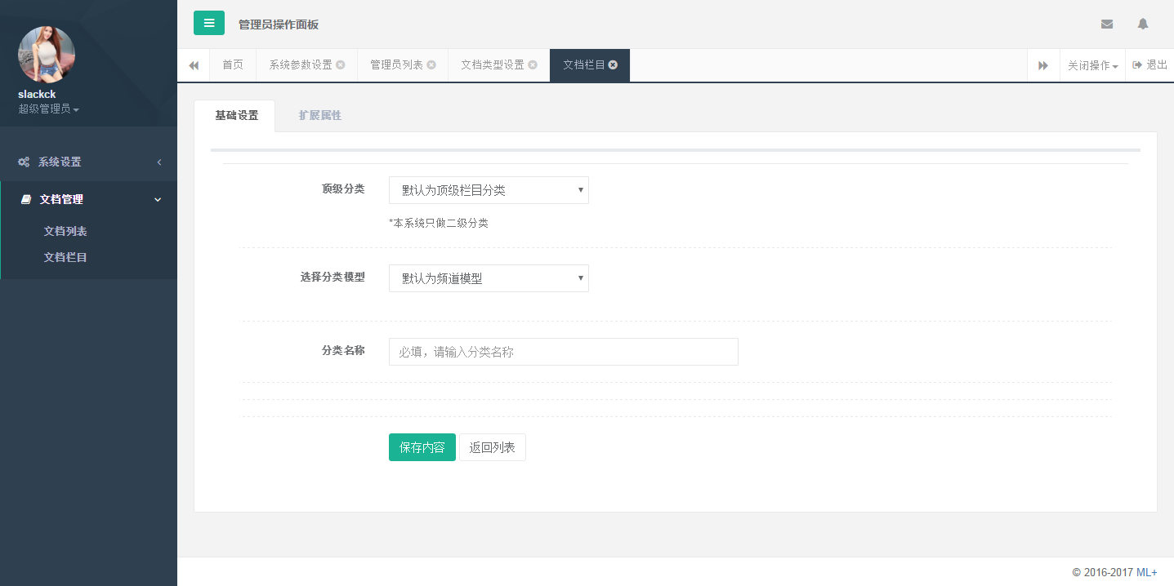Image resolution: width=1174 pixels, height=586 pixels.
Task: Go to the 首页 tab
Action: coord(233,65)
